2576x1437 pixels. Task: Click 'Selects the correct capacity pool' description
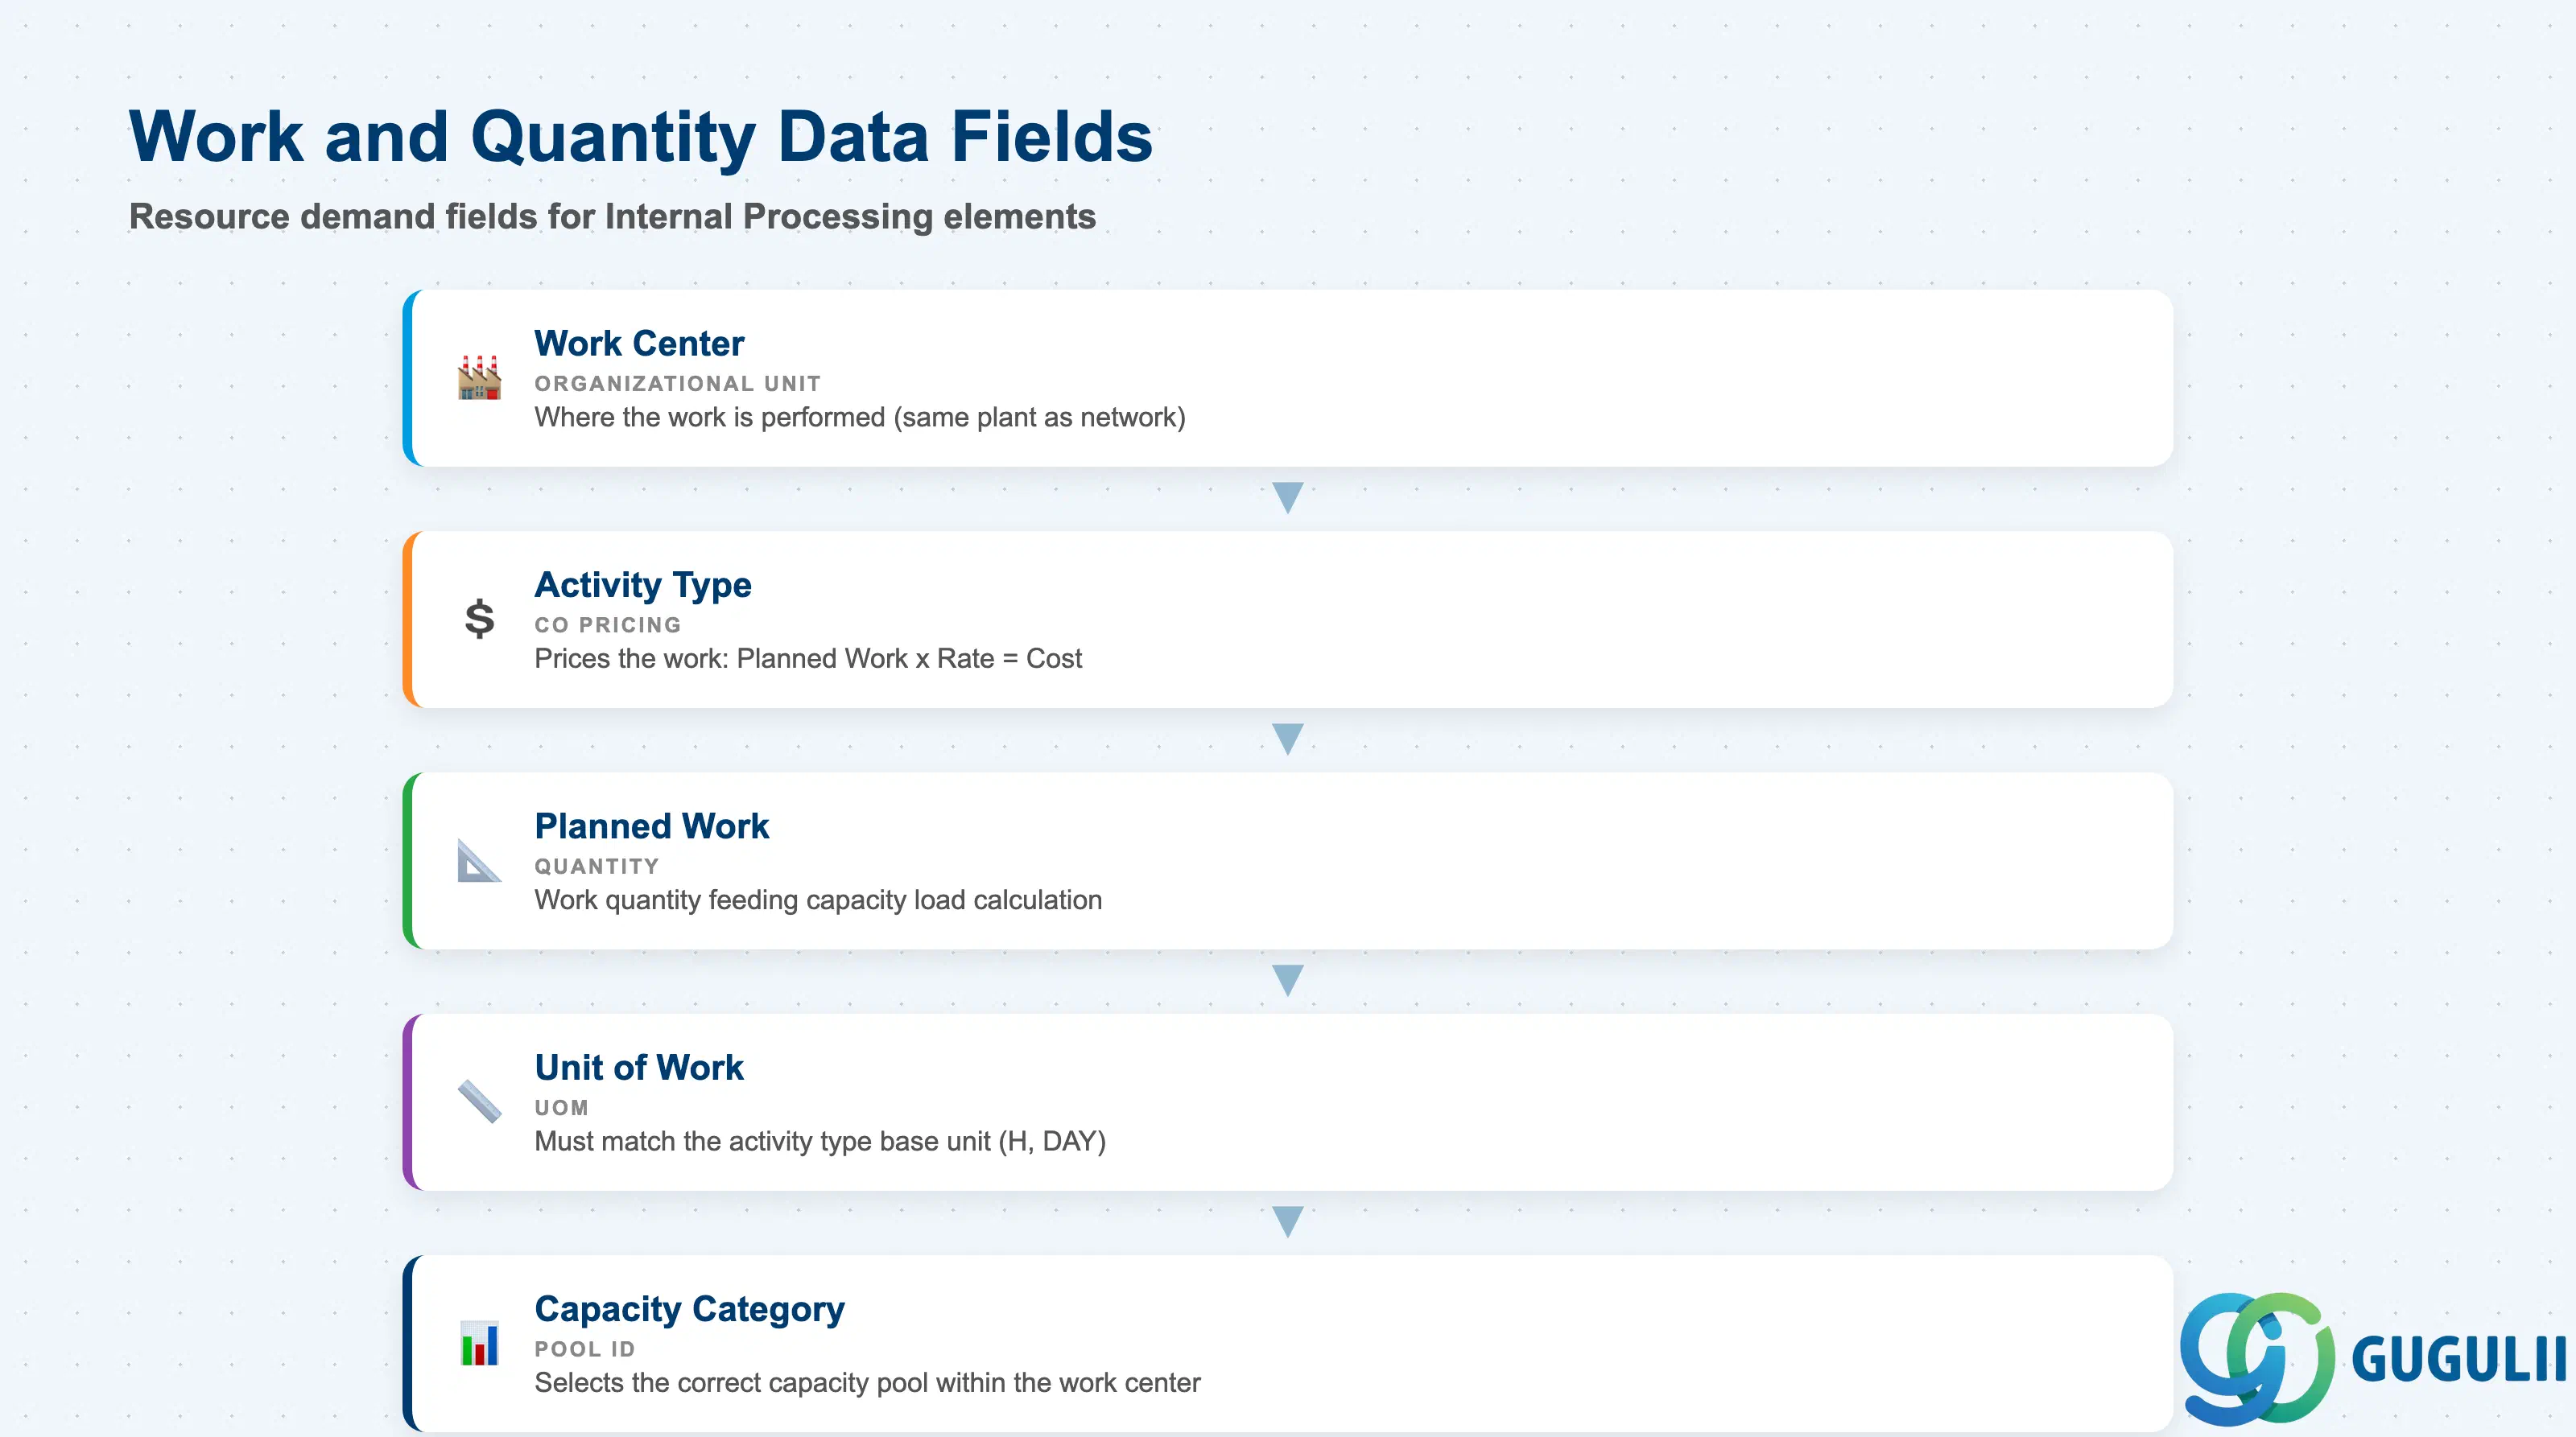867,1383
